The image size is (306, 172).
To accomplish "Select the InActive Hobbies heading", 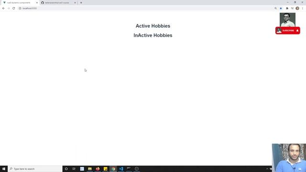I will coord(153,35).
